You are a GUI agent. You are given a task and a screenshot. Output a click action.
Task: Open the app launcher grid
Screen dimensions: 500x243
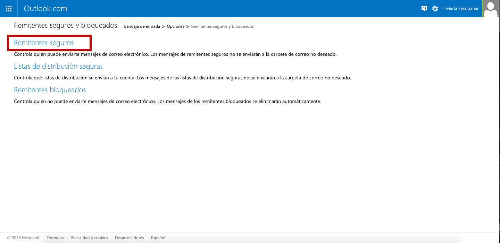9,9
